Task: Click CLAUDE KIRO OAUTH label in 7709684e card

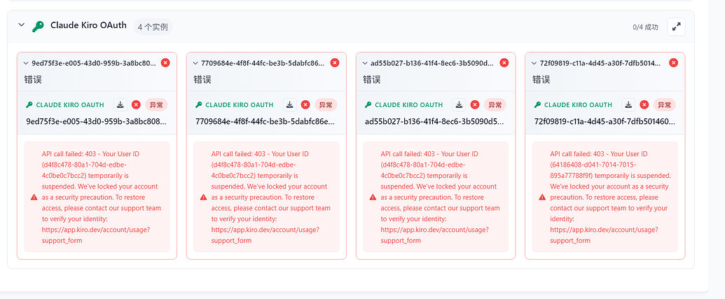Action: pos(240,105)
